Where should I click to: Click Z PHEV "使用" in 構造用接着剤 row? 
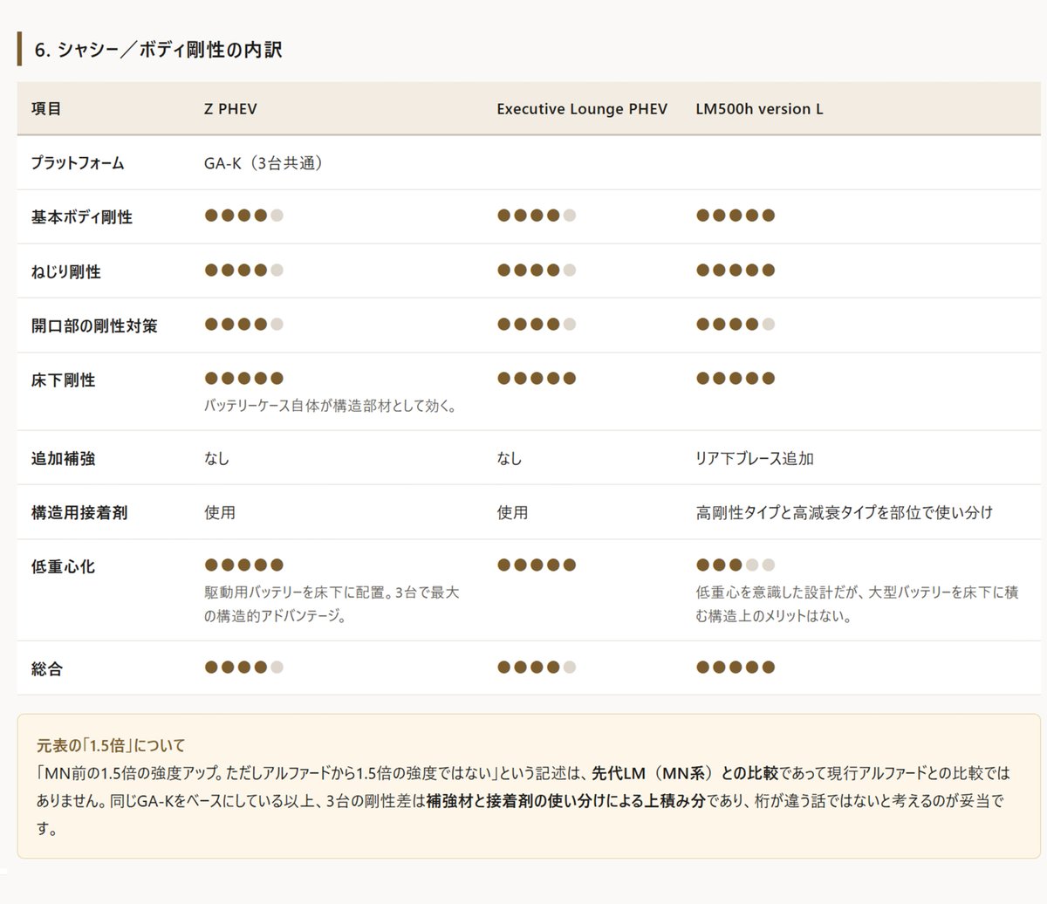[220, 512]
